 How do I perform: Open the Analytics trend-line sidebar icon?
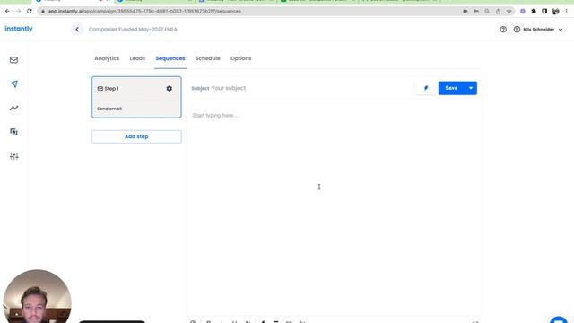tap(14, 108)
